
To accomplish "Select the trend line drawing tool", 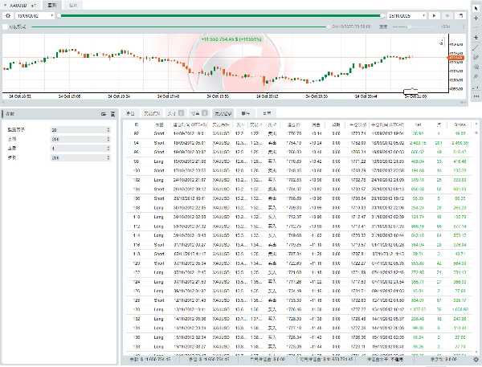I will (476, 48).
